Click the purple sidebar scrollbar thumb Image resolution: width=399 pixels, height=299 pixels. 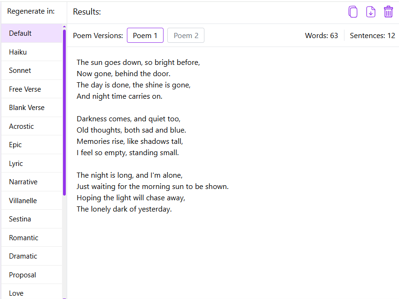(64, 112)
